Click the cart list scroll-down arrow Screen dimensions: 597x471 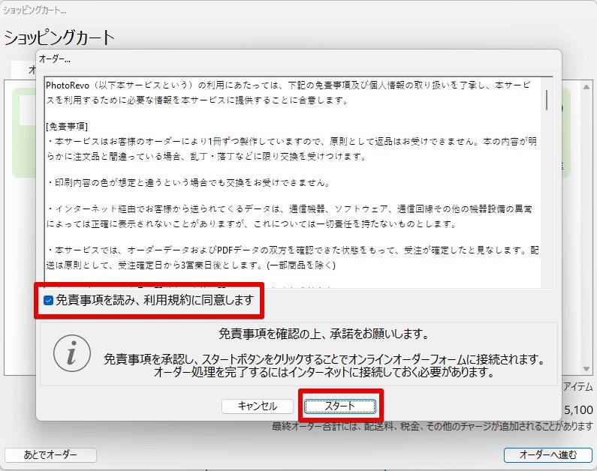(586, 369)
